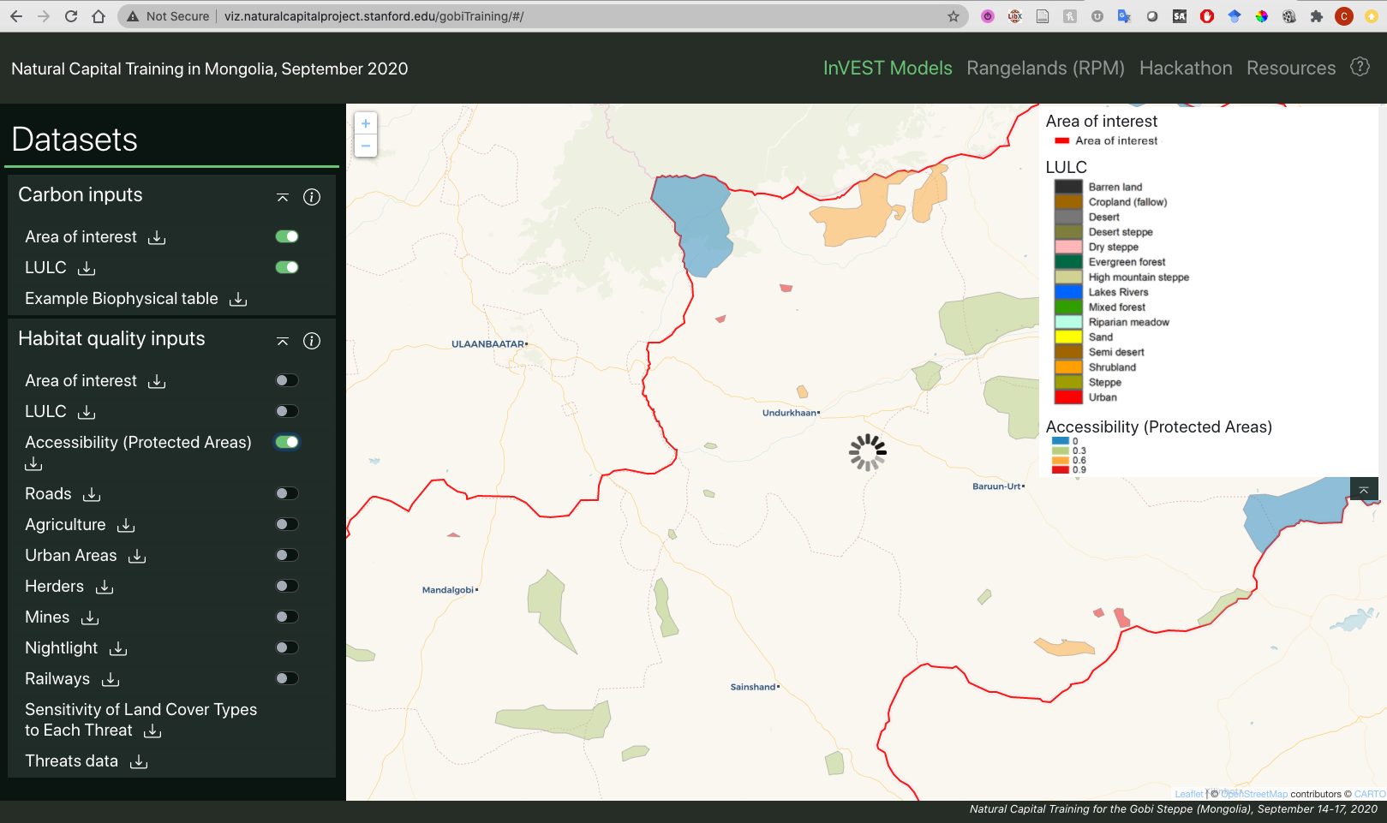Download the Example Biophysical table
Viewport: 1387px width, 823px height.
[x=238, y=299]
